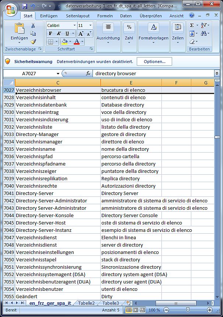Adjust the zoom slider handle

click(188, 310)
